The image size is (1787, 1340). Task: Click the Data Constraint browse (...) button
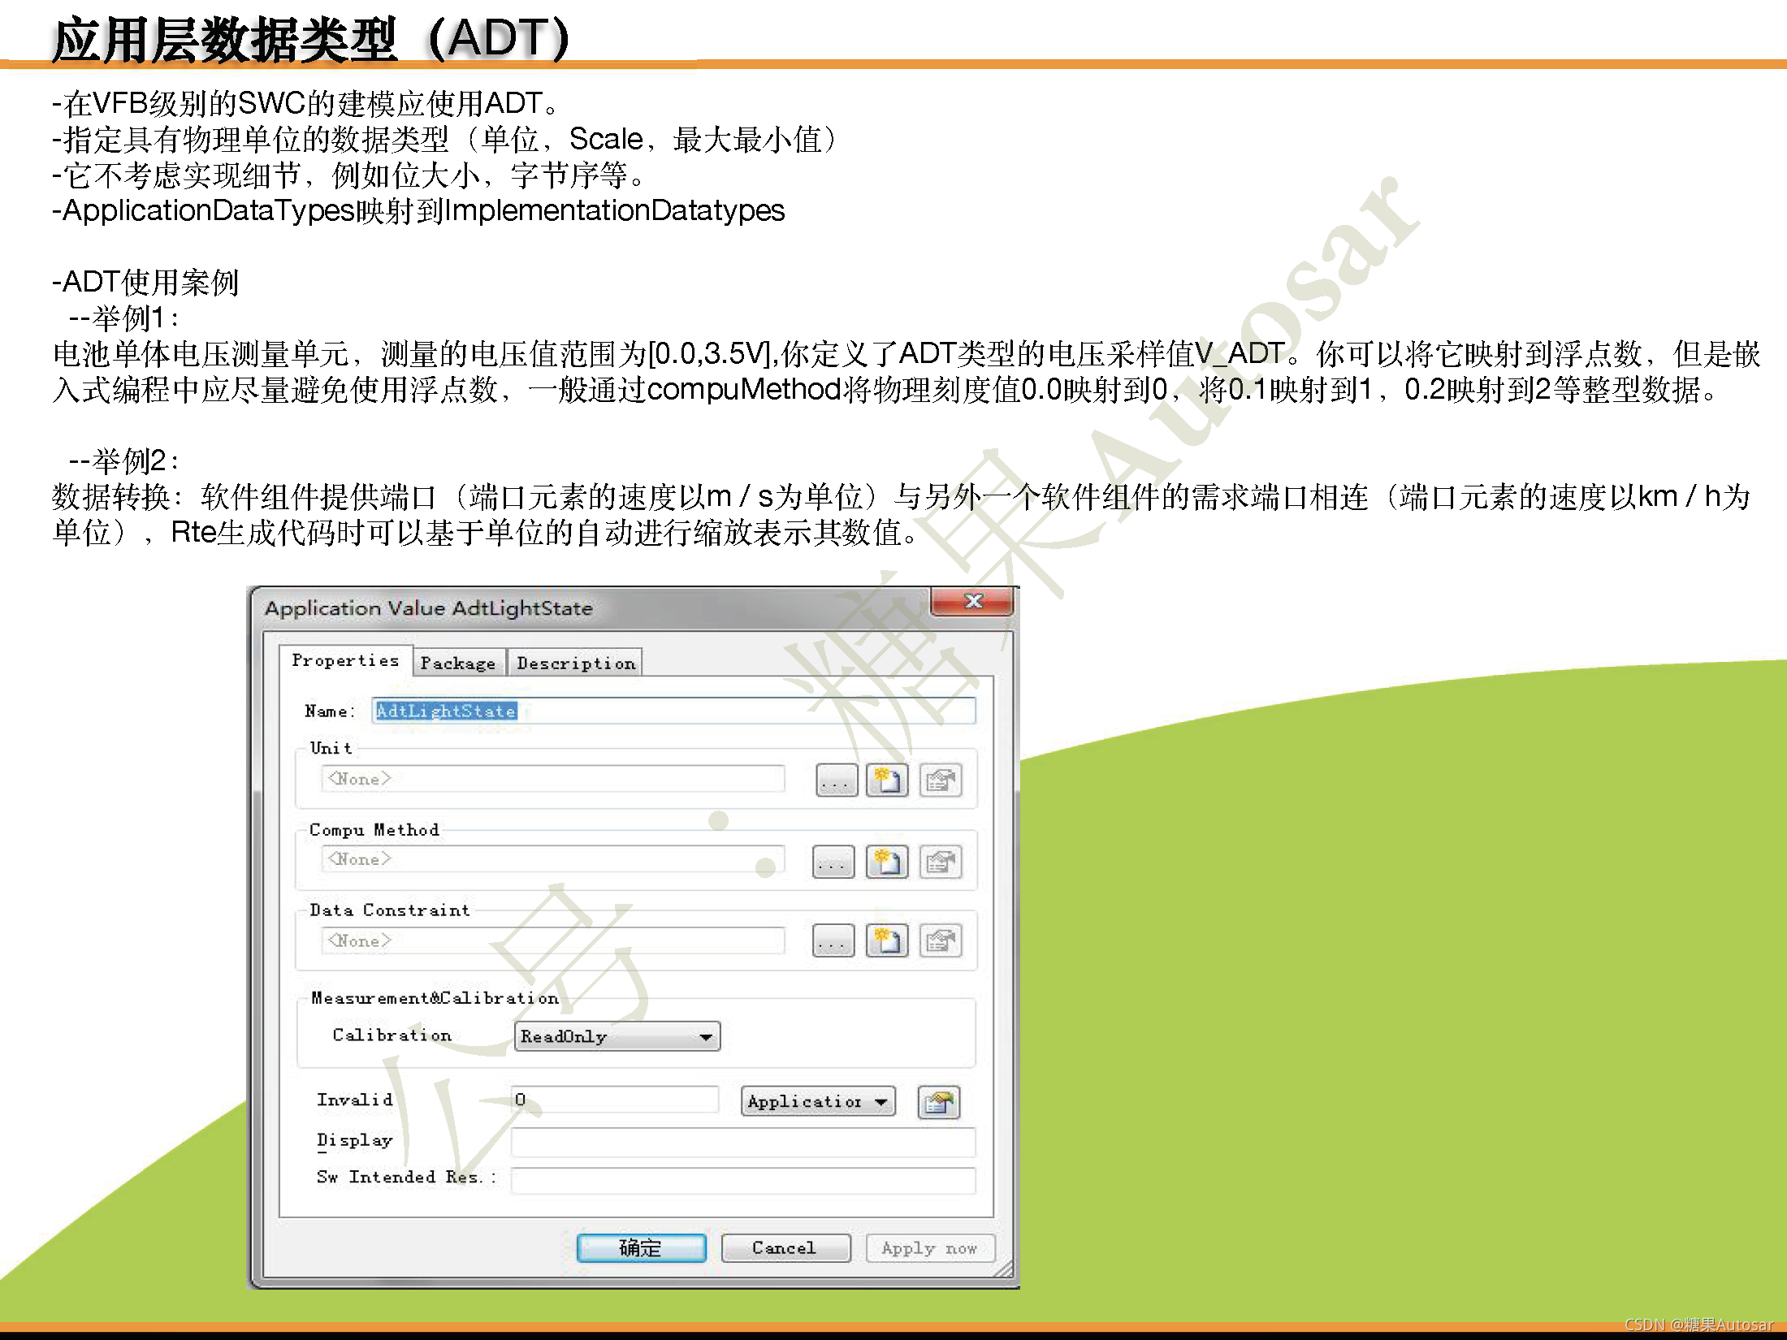tap(833, 940)
